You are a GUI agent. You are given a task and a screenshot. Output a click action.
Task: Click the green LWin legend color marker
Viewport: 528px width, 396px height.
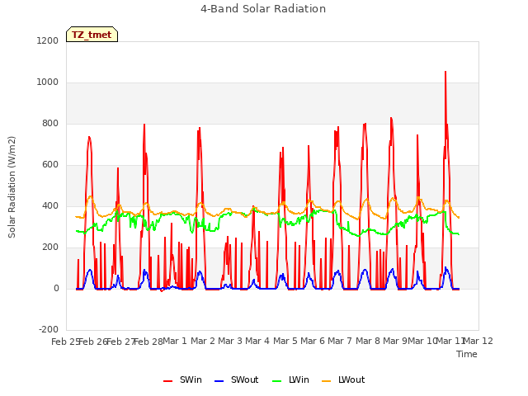coord(276,381)
